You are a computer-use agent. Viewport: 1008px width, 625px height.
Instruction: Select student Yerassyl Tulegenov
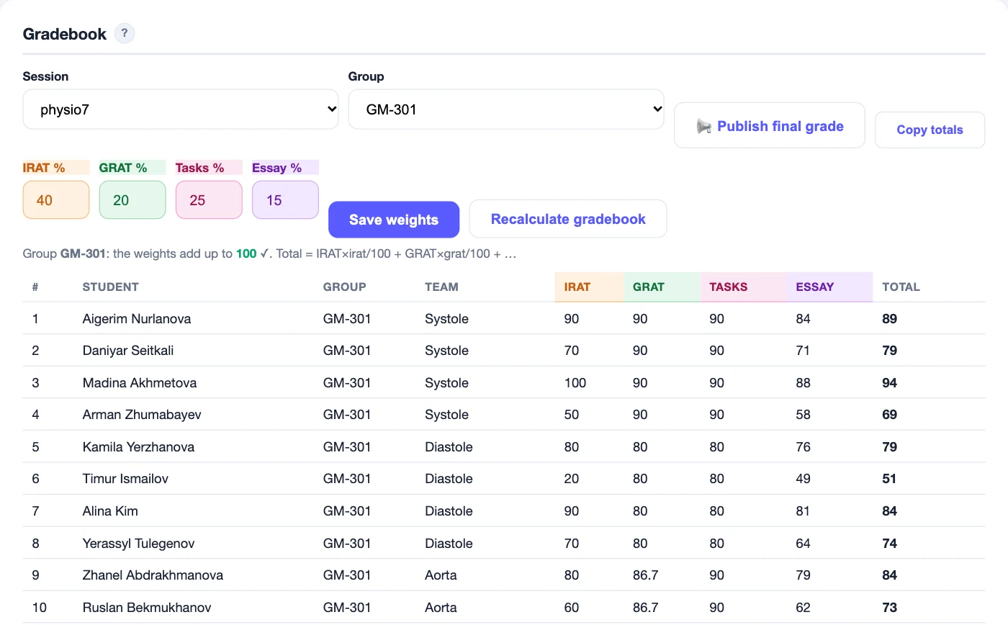[139, 543]
